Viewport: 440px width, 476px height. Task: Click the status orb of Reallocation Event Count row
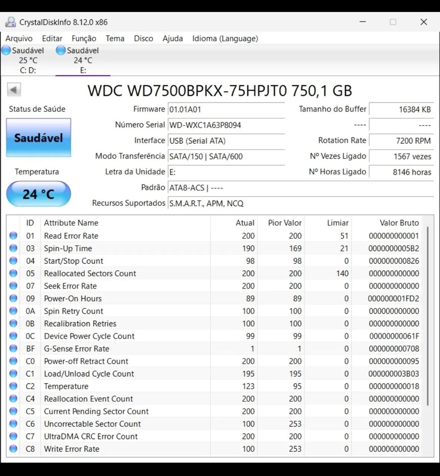click(x=13, y=399)
